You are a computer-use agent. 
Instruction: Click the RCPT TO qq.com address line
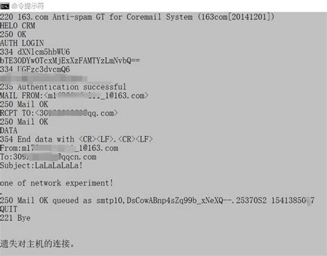(59, 113)
